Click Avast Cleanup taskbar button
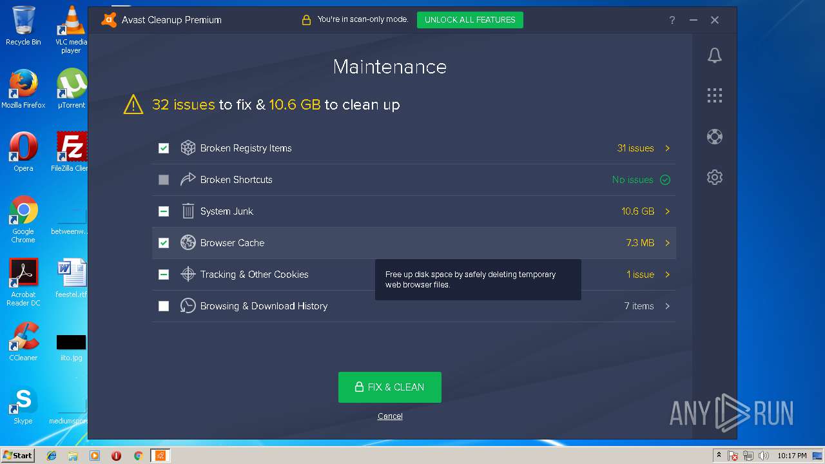The image size is (825, 464). coord(160,456)
